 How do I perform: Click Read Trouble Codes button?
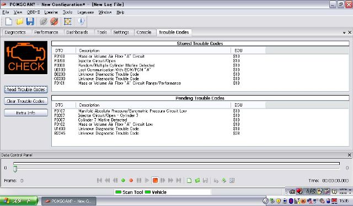[x=26, y=90]
